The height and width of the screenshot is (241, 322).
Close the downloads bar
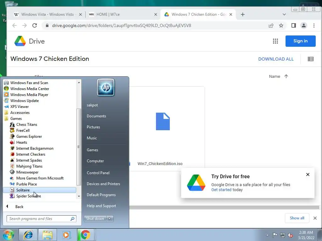point(315,218)
